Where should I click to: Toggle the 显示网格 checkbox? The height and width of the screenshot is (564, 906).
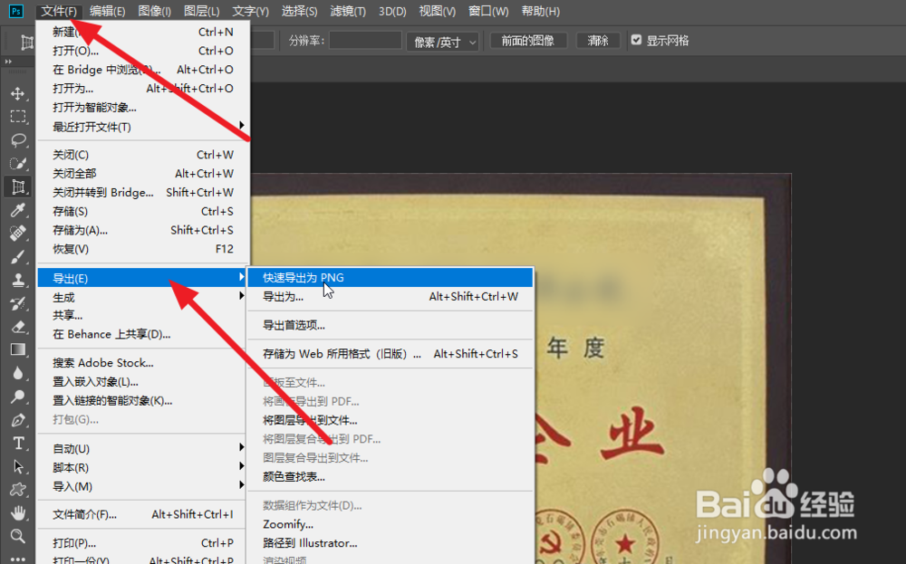[636, 40]
